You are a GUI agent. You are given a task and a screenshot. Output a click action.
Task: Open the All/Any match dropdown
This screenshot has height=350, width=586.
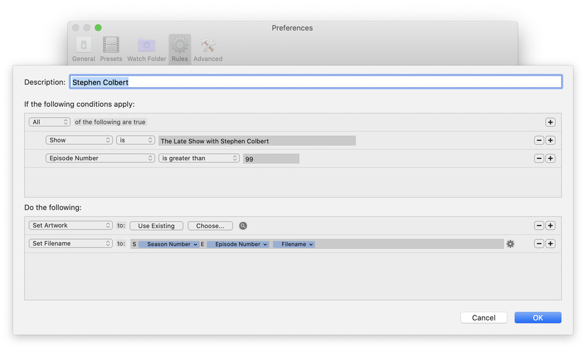[x=49, y=122]
